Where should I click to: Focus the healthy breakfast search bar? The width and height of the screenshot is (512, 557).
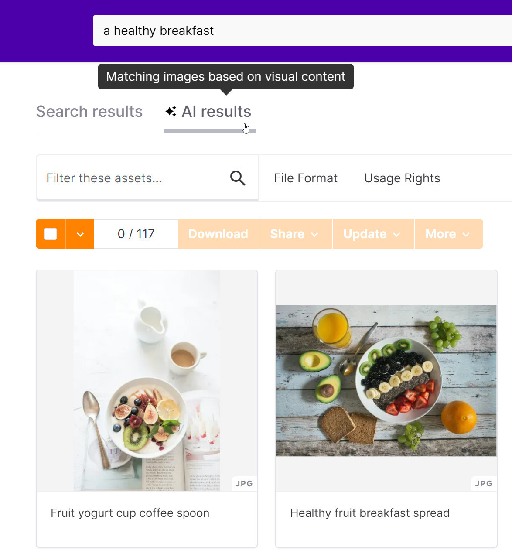click(302, 31)
